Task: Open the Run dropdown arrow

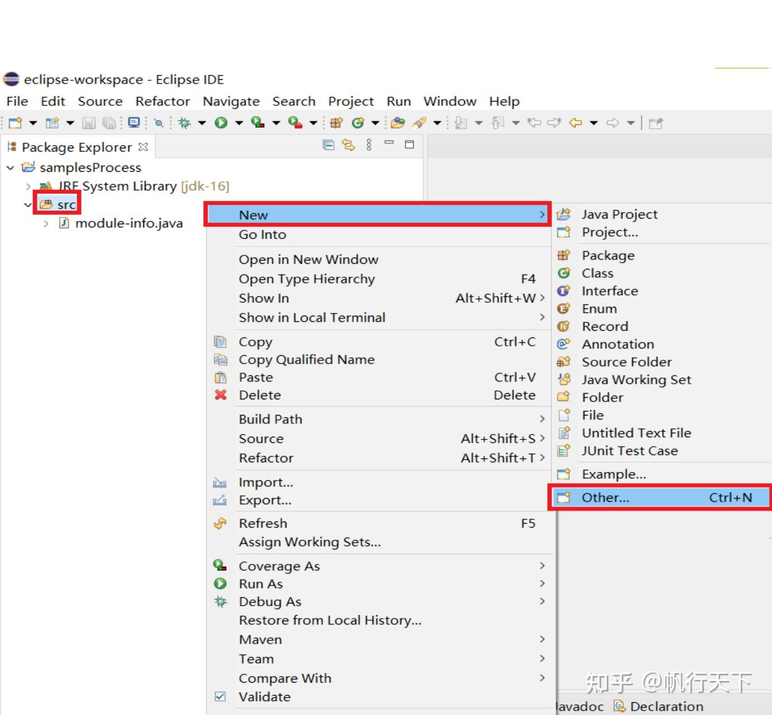Action: pyautogui.click(x=239, y=122)
